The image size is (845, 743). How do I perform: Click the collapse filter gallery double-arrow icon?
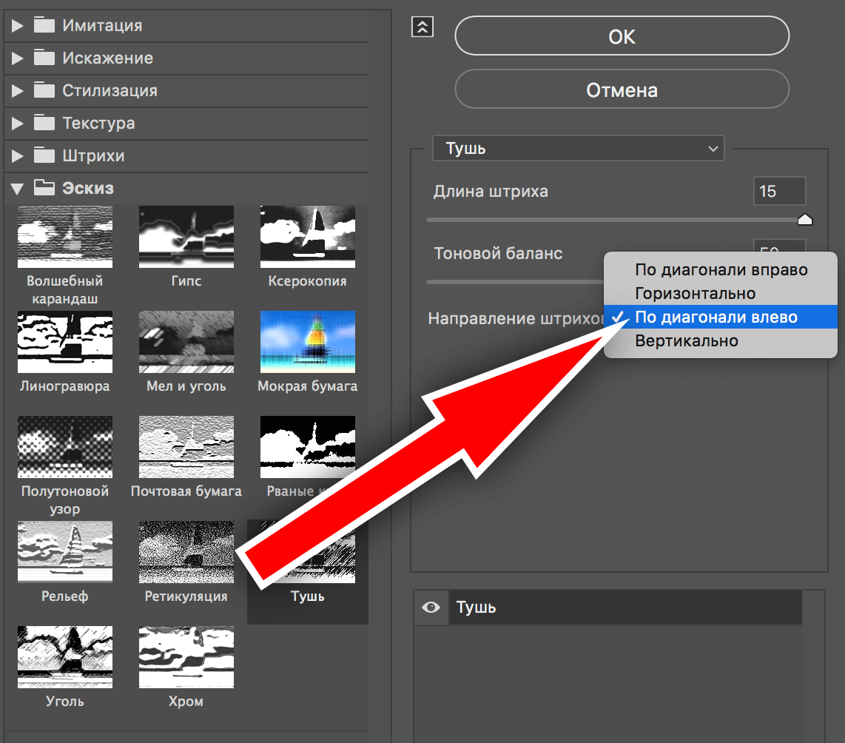tap(422, 27)
